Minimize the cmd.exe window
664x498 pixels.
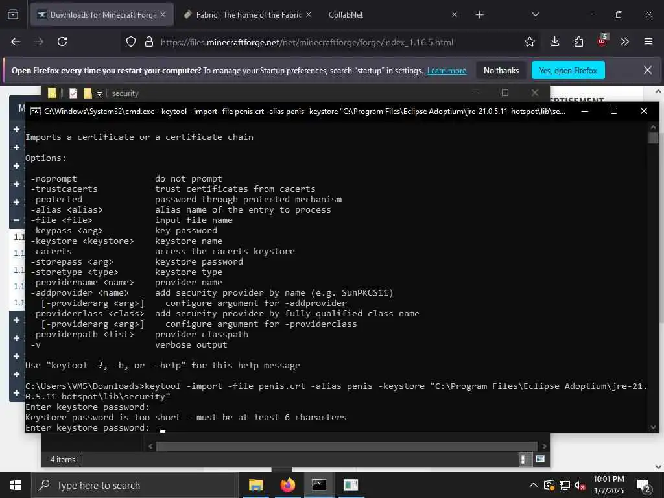(x=585, y=112)
